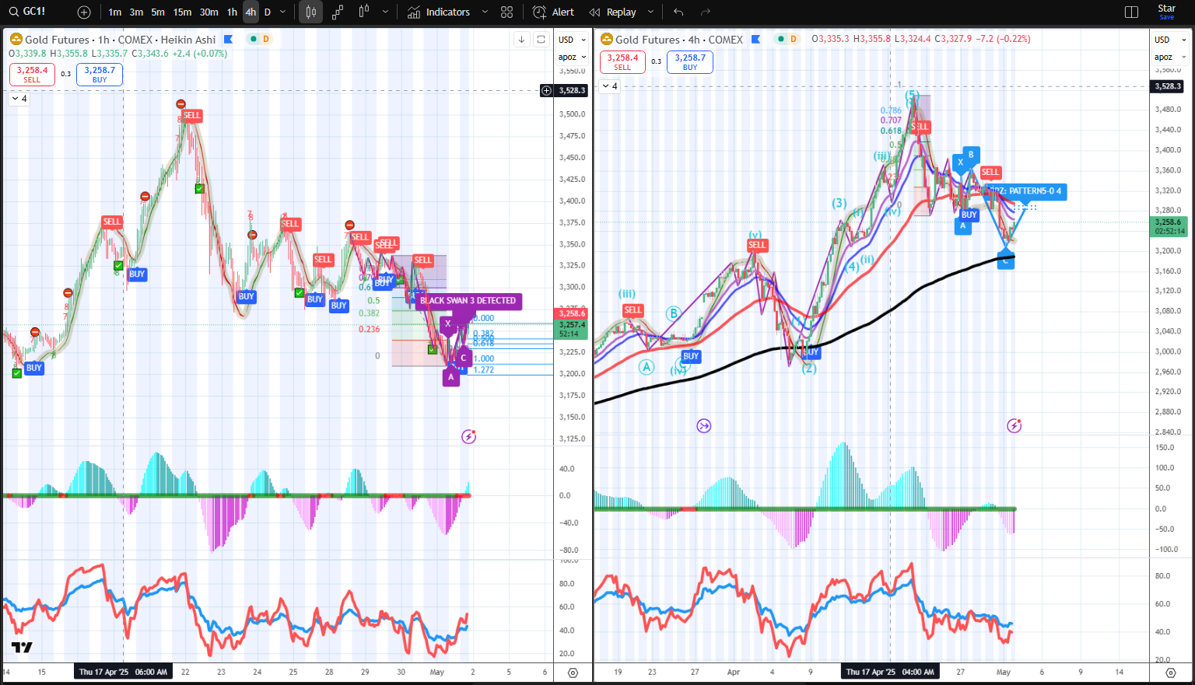Screen dimensions: 1195x685
Task: Select the 15m timeframe
Action: click(x=182, y=12)
